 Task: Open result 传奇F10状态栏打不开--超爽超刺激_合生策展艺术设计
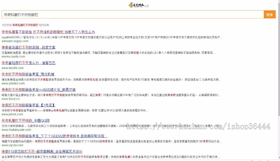tap(42, 151)
